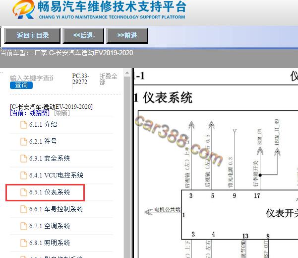Screen dimensions: 298x258
Task: Click the blue 查询 search button
Action: 21,85
